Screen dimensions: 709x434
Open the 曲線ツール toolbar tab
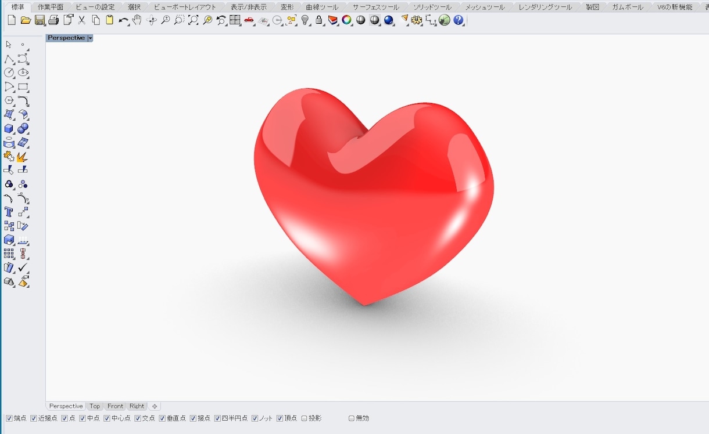[x=322, y=7]
